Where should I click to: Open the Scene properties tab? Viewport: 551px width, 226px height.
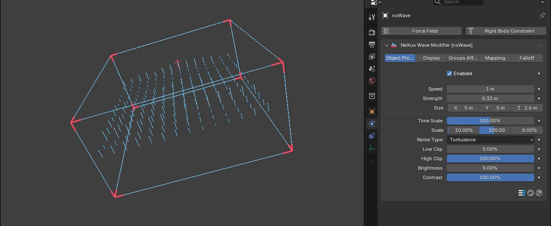(x=372, y=68)
